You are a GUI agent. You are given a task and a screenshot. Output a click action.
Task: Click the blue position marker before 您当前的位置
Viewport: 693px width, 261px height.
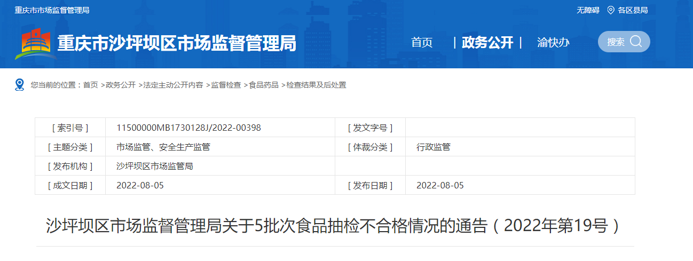[x=20, y=85]
